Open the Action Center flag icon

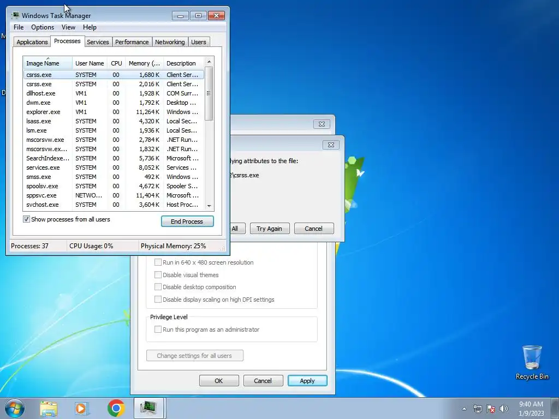coord(491,409)
